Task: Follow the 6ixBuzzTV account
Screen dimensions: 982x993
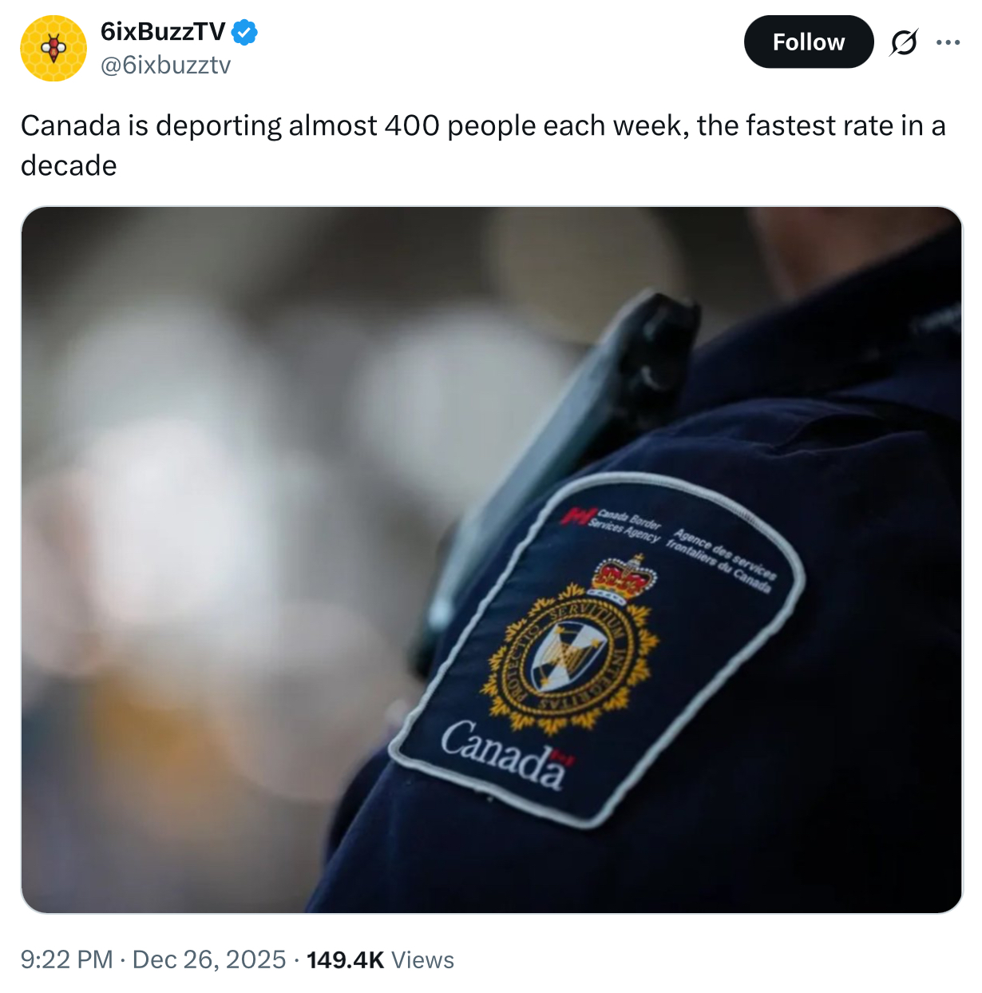Action: click(809, 42)
